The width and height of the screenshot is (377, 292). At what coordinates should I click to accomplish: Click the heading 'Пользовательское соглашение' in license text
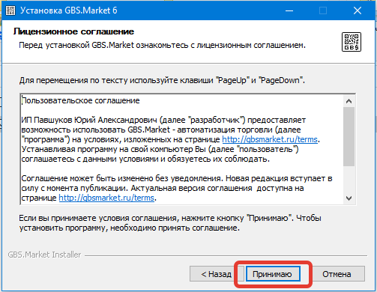pyautogui.click(x=80, y=100)
